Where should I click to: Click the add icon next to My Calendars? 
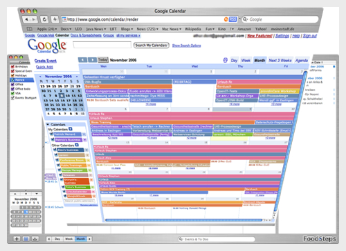pyautogui.click(x=71, y=129)
